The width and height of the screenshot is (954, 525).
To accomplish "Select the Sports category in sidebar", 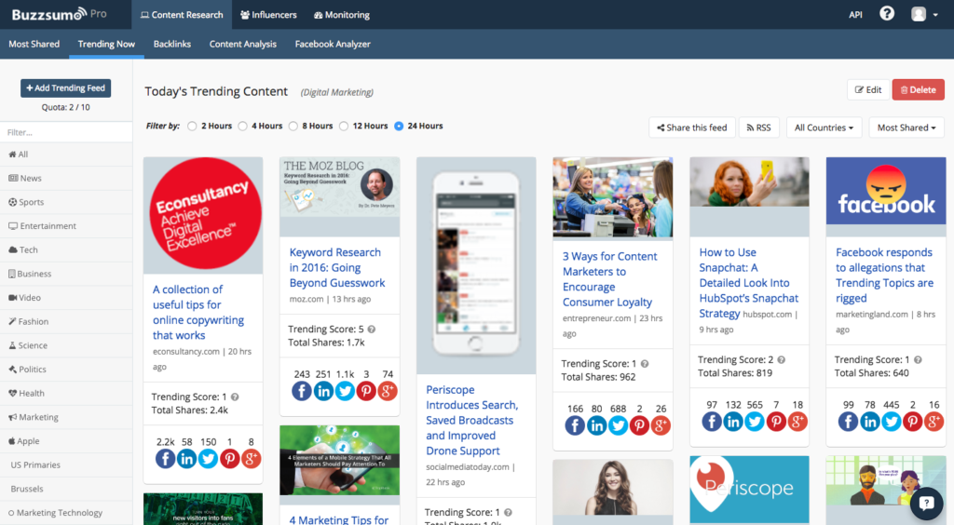I will pos(66,202).
